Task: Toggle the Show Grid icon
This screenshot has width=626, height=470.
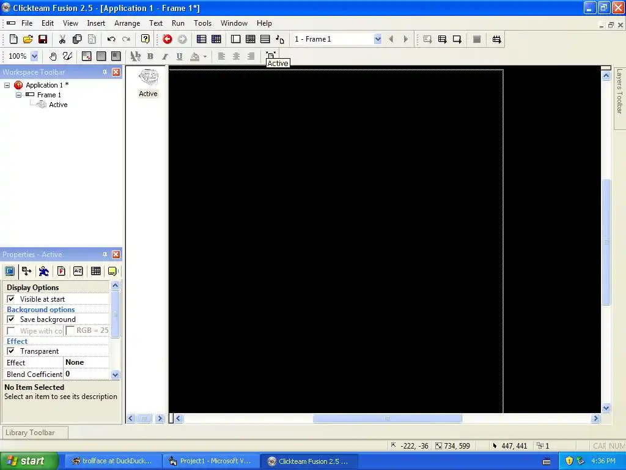Action: (x=101, y=56)
